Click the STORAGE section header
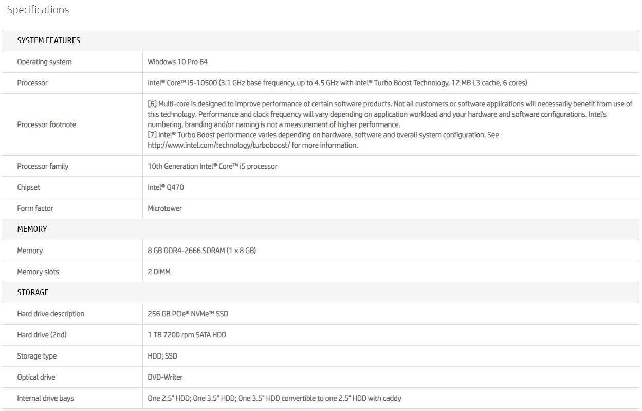Screen dimensions: 642x411 32,292
